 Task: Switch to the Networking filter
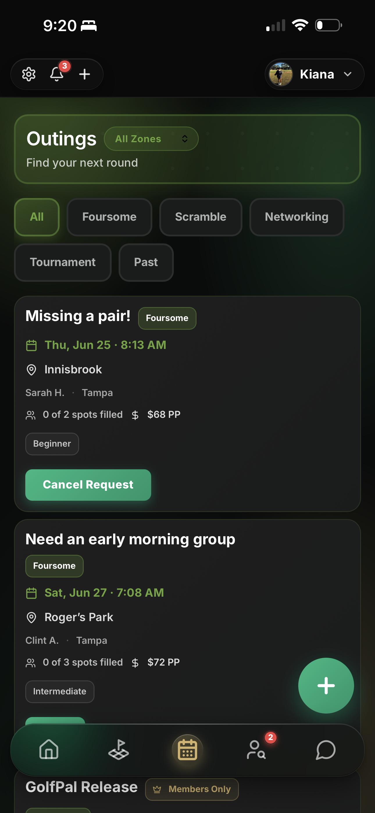297,217
